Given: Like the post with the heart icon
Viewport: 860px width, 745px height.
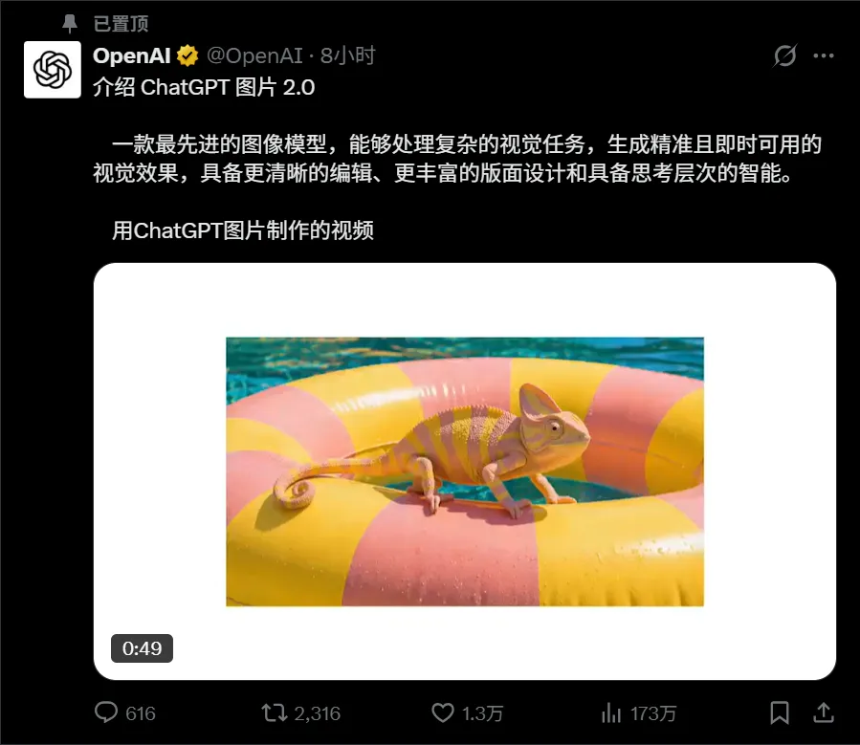Looking at the screenshot, I should pyautogui.click(x=443, y=712).
